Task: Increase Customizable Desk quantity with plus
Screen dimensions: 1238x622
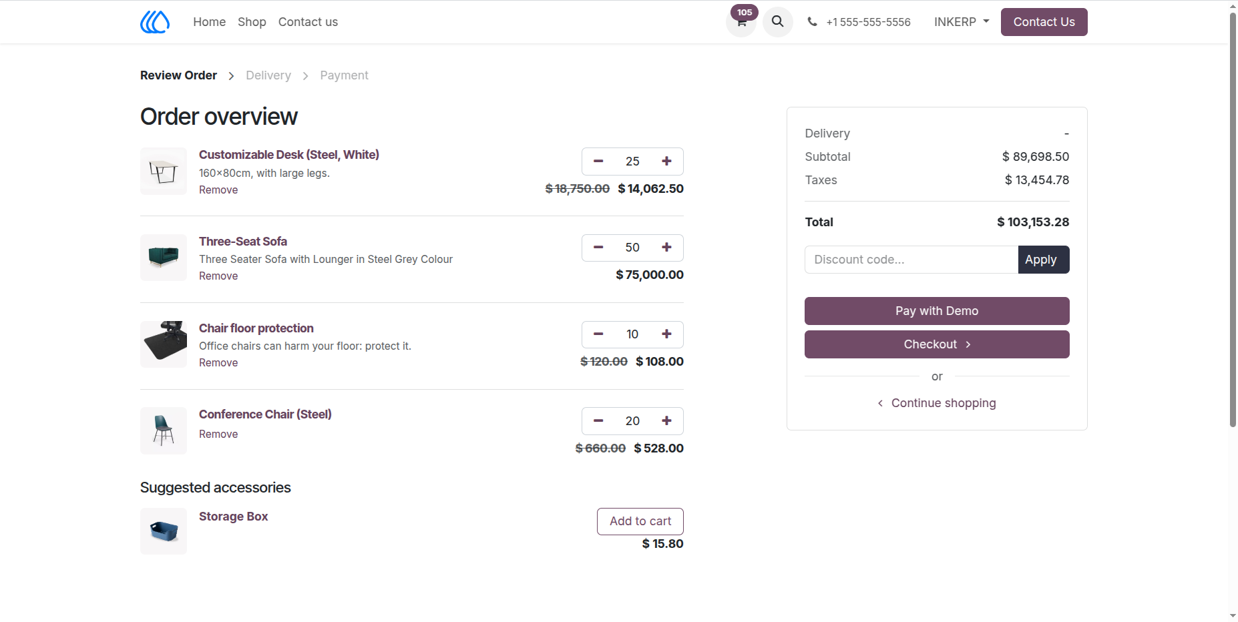Action: click(x=666, y=161)
